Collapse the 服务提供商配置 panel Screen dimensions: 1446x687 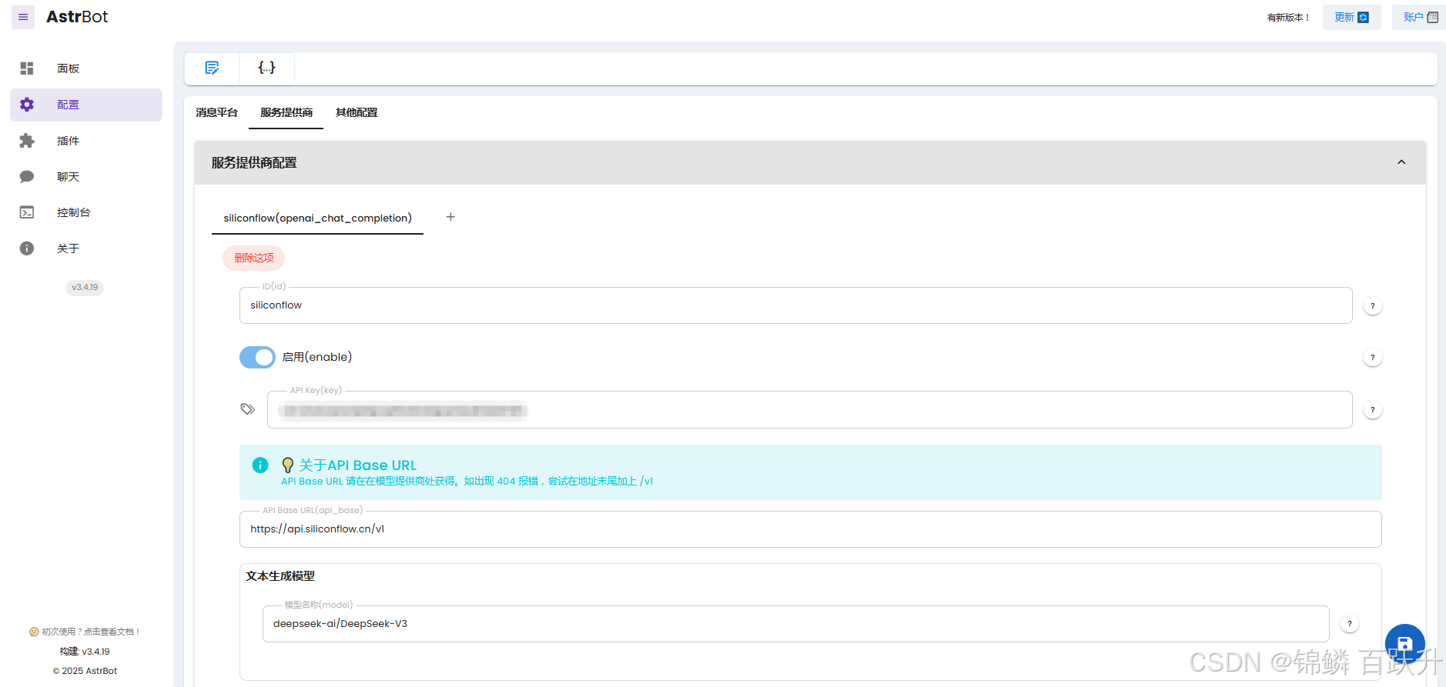[x=1401, y=162]
